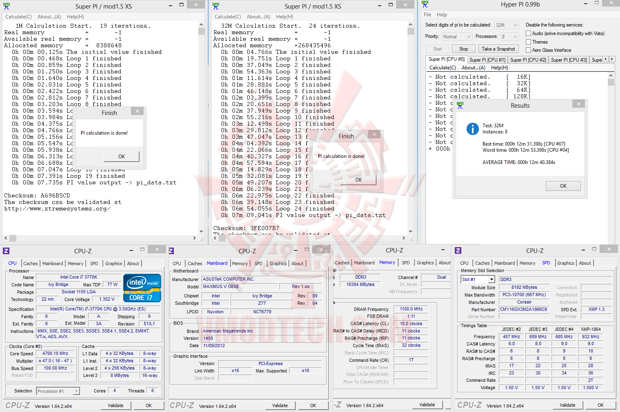Click the vertical scrollbar track in the 1M Super PI window
The width and height of the screenshot is (620, 412).
pyautogui.click(x=201, y=131)
